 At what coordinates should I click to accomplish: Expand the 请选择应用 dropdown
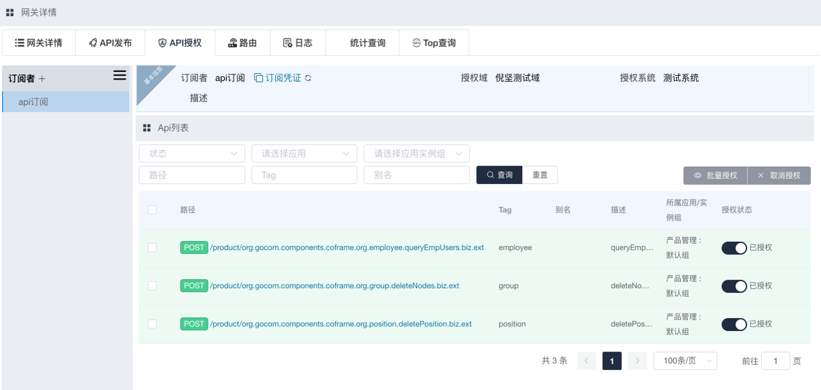pyautogui.click(x=304, y=154)
